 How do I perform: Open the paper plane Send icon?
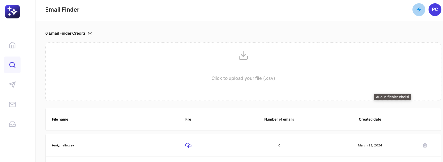coord(12,85)
